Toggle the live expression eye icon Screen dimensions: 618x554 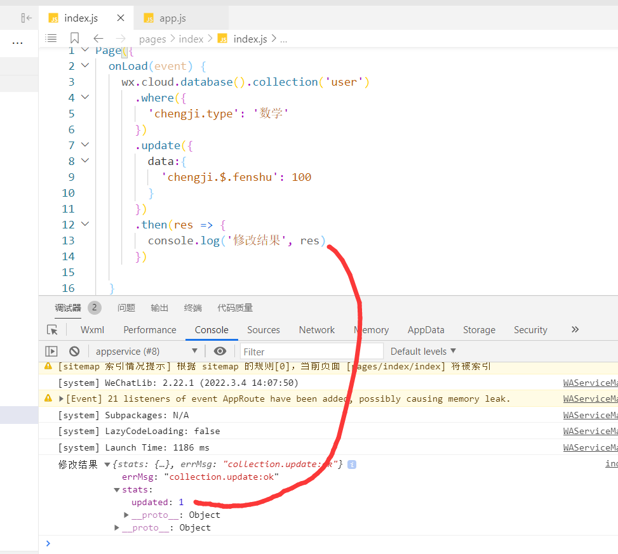220,351
